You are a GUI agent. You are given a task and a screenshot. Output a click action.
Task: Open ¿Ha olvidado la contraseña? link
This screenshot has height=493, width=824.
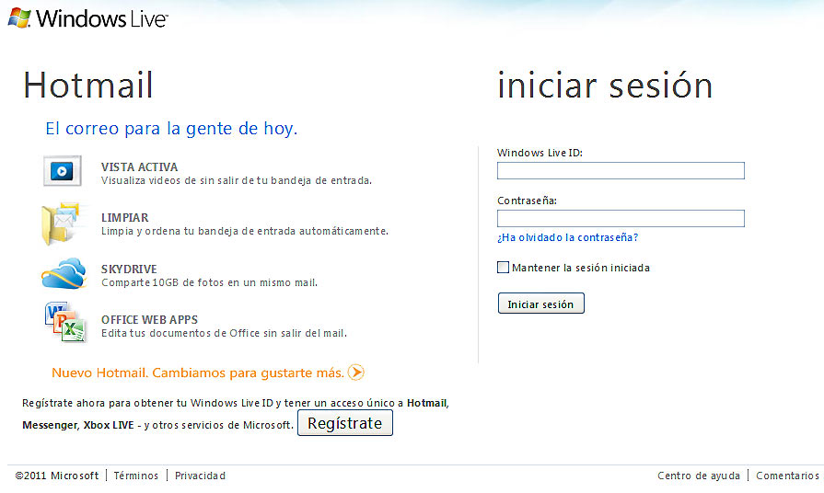[567, 237]
